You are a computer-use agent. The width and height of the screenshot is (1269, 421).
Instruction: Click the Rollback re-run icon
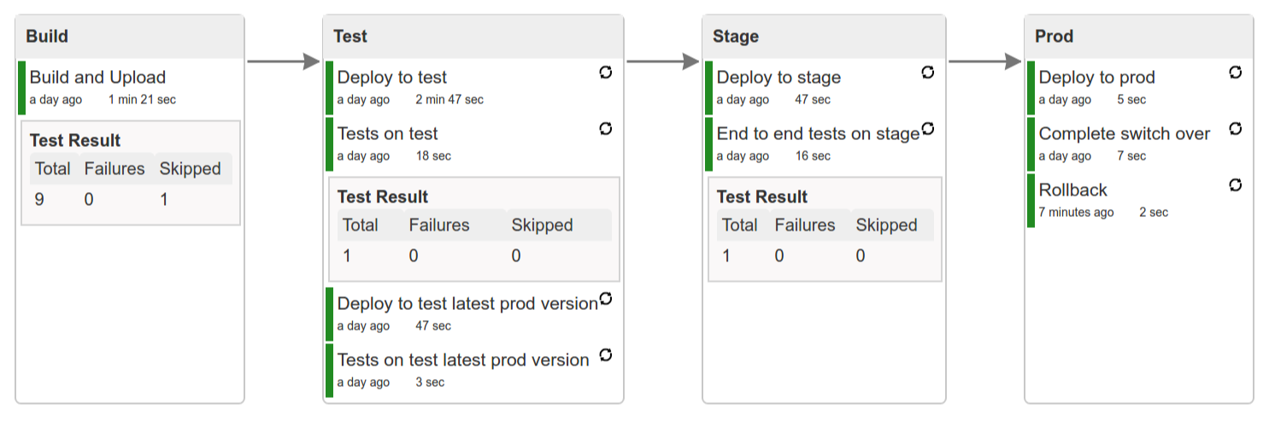pyautogui.click(x=1235, y=184)
